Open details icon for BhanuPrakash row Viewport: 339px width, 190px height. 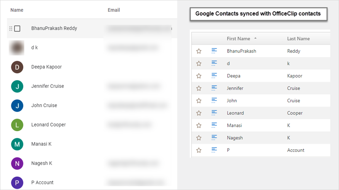click(x=214, y=51)
